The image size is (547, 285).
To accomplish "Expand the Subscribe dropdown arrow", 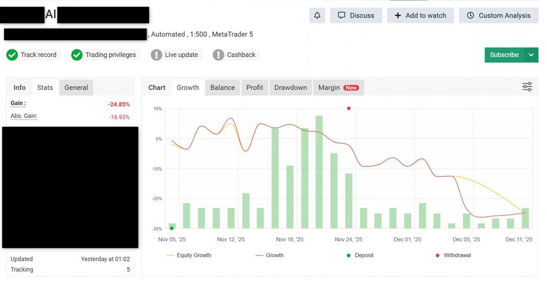I will point(531,55).
